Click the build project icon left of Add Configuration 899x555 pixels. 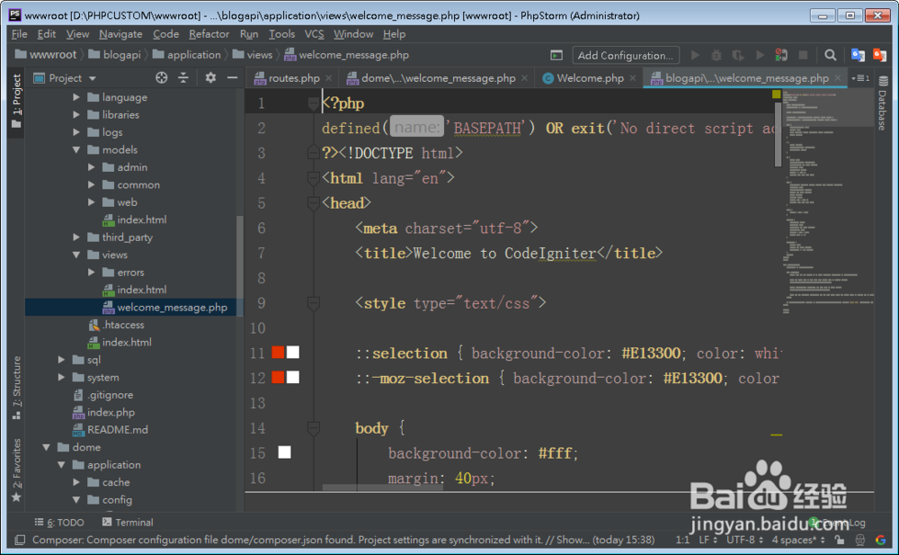point(556,55)
